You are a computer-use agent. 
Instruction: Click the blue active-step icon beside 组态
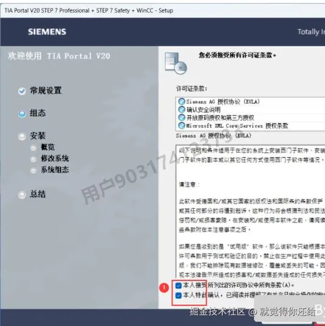tap(22, 114)
